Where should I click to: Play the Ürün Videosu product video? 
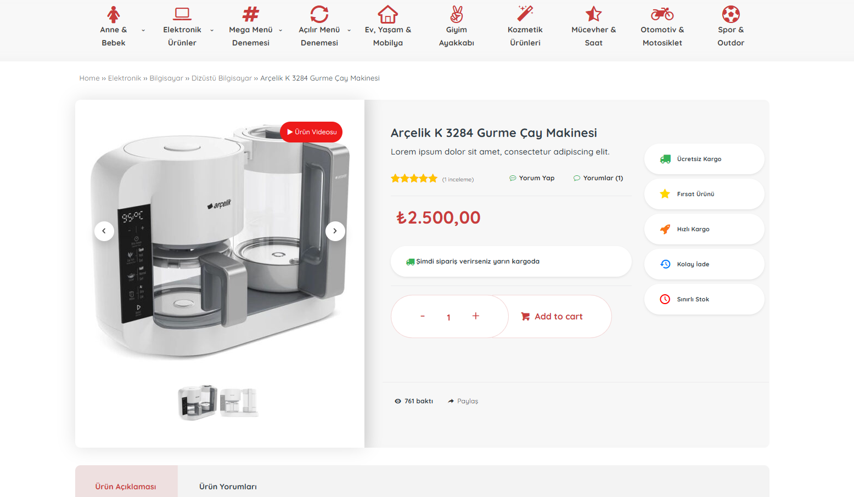click(x=311, y=132)
